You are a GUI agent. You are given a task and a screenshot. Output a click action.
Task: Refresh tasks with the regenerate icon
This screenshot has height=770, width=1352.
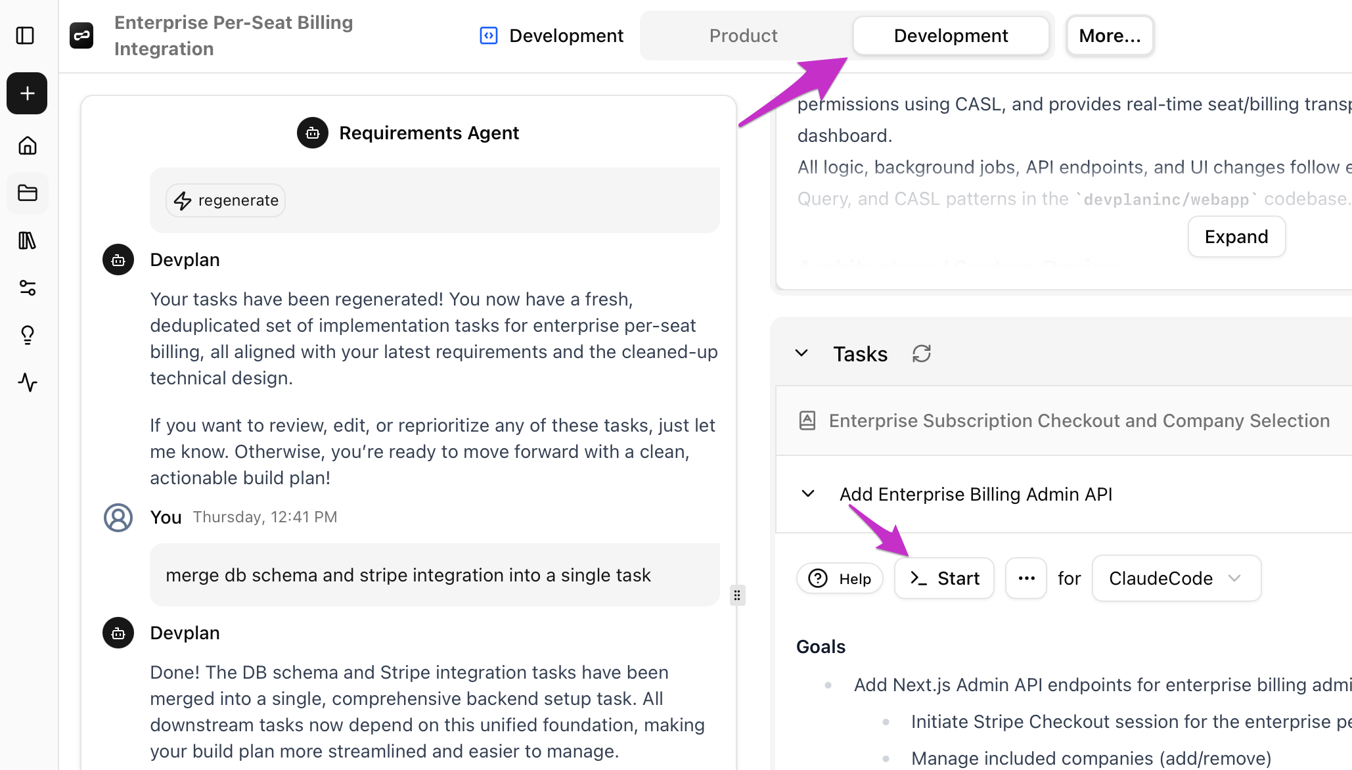922,353
